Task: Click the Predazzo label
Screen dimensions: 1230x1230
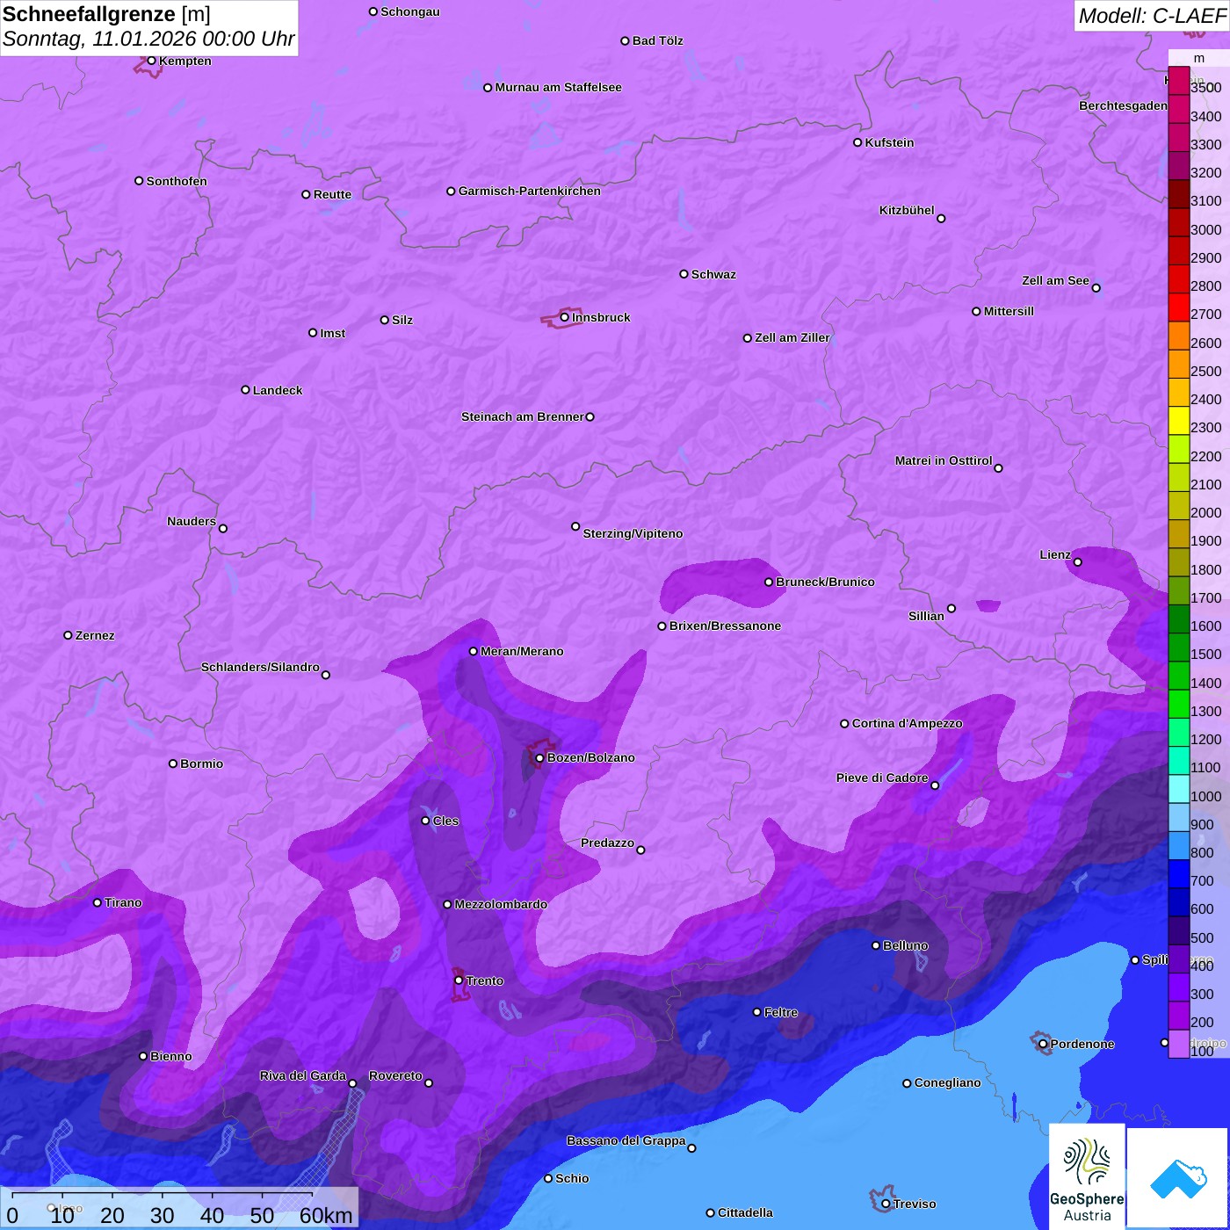Action: pos(607,843)
